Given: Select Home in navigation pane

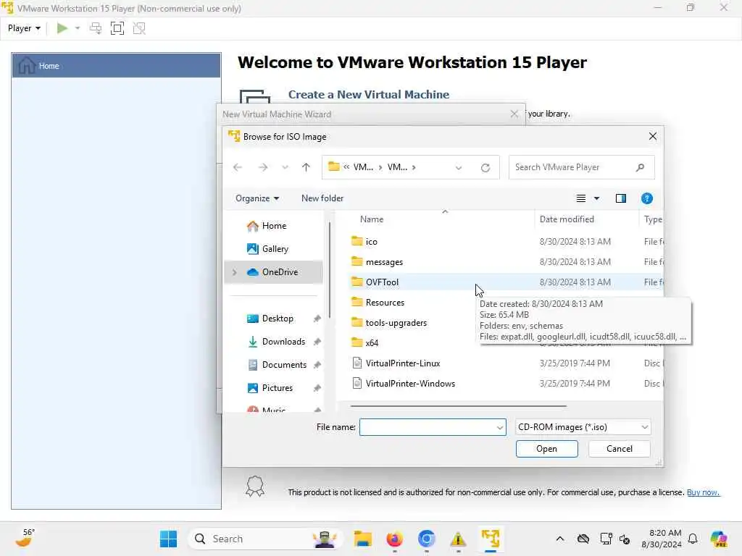Looking at the screenshot, I should [274, 226].
